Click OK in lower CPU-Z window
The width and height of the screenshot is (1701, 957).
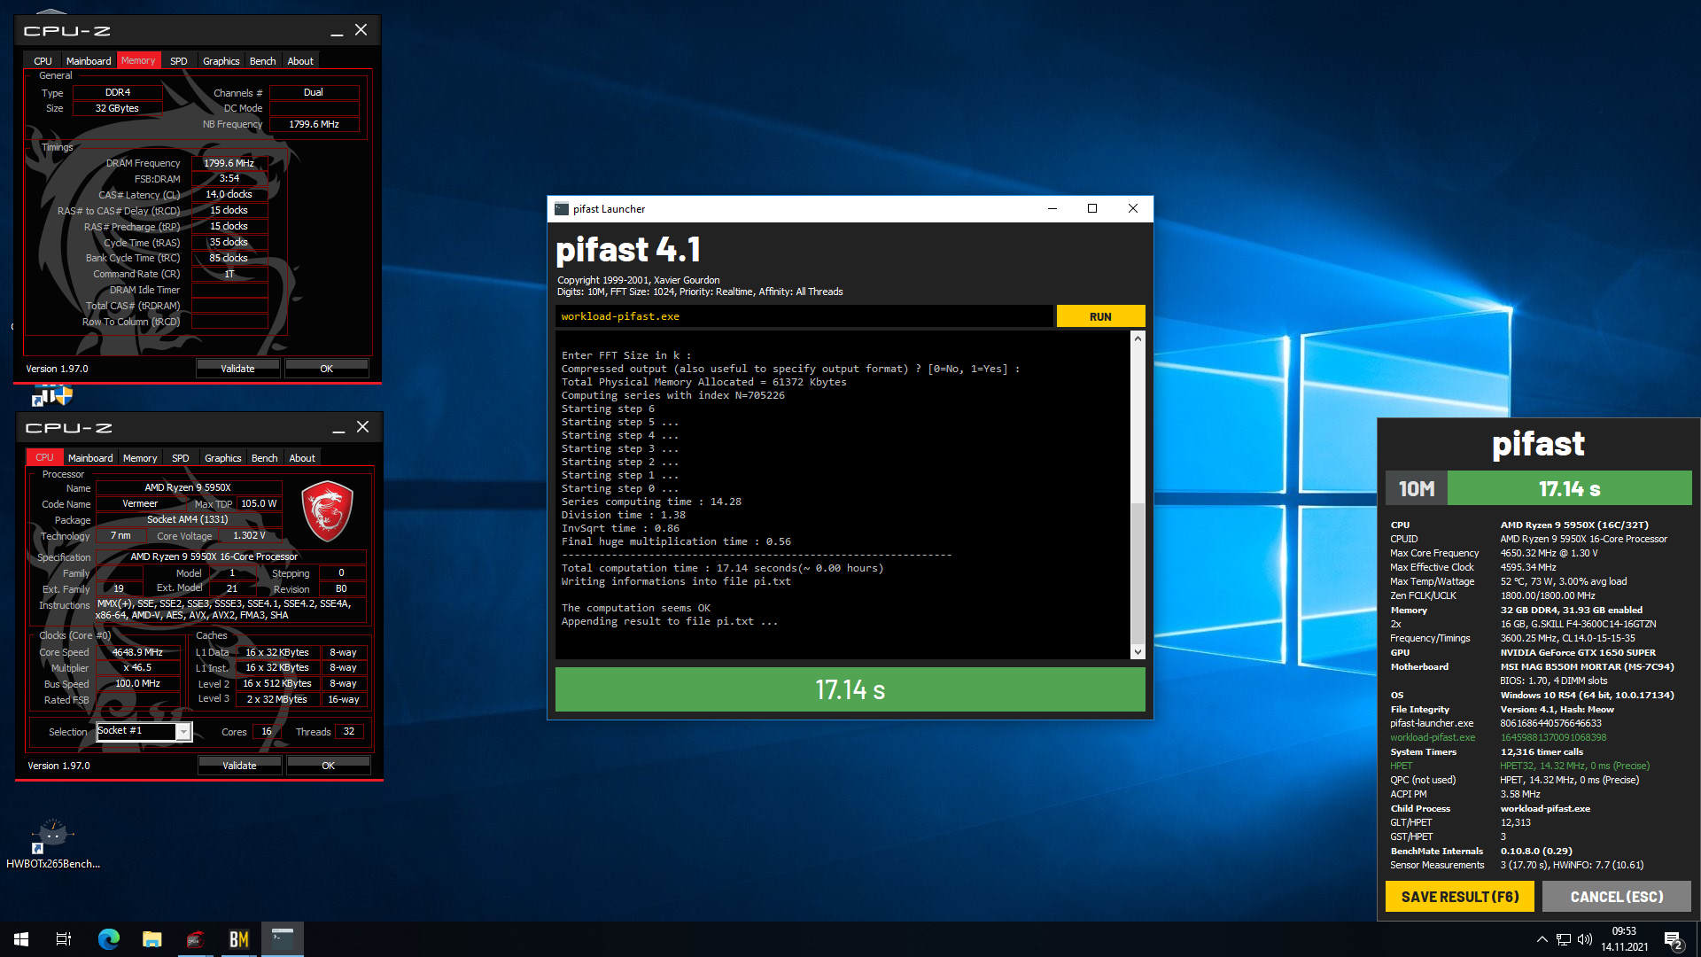pyautogui.click(x=329, y=766)
